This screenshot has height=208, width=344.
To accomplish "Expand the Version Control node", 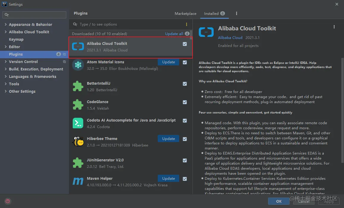I will [5, 62].
